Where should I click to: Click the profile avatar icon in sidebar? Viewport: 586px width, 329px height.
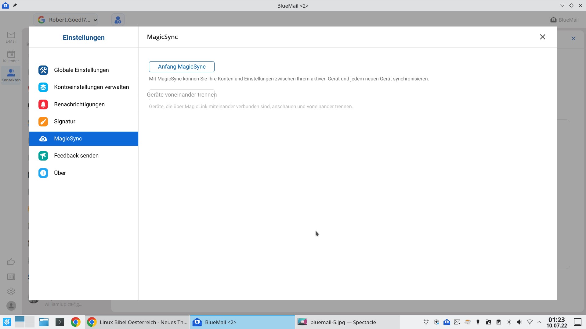(11, 306)
